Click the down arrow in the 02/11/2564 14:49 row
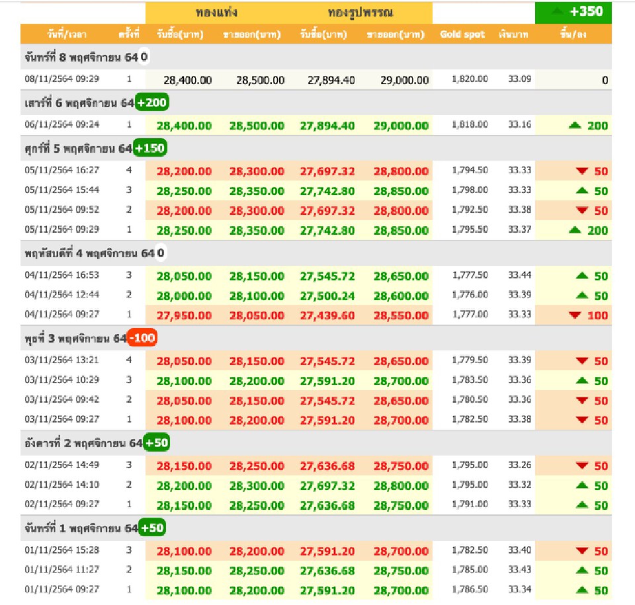 click(582, 465)
